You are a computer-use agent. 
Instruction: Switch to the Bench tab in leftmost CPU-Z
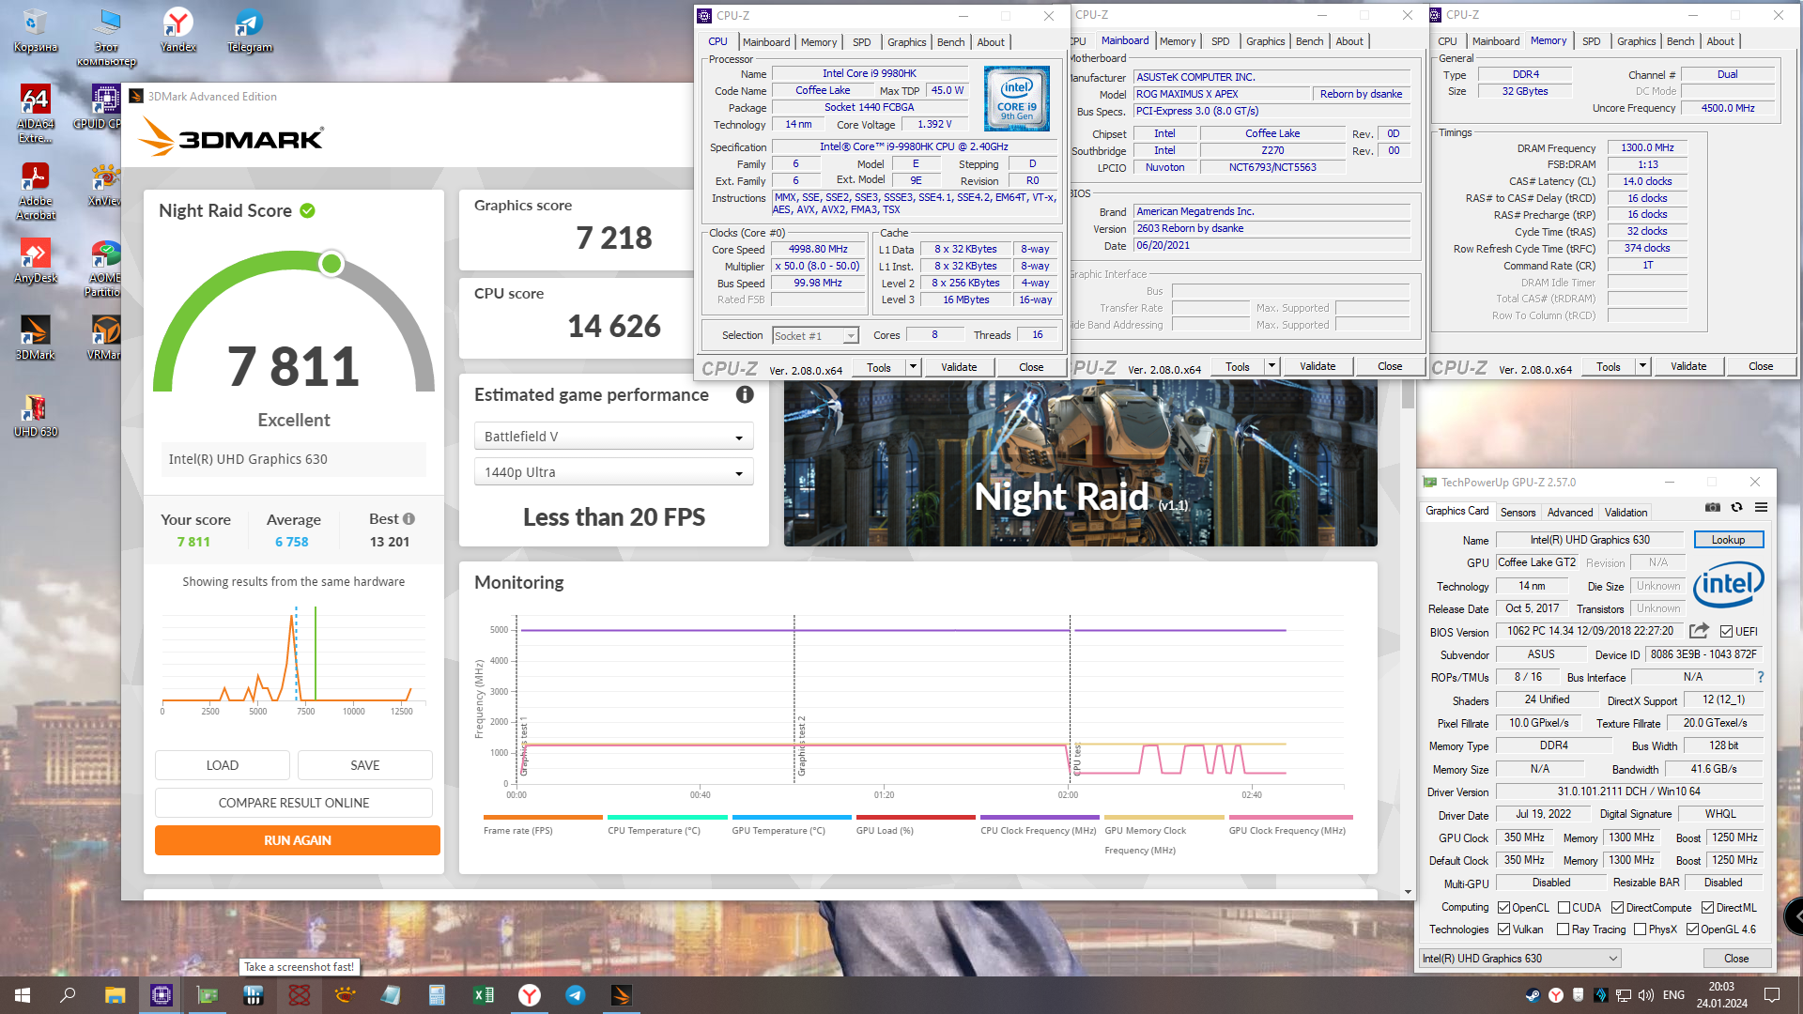pyautogui.click(x=950, y=42)
